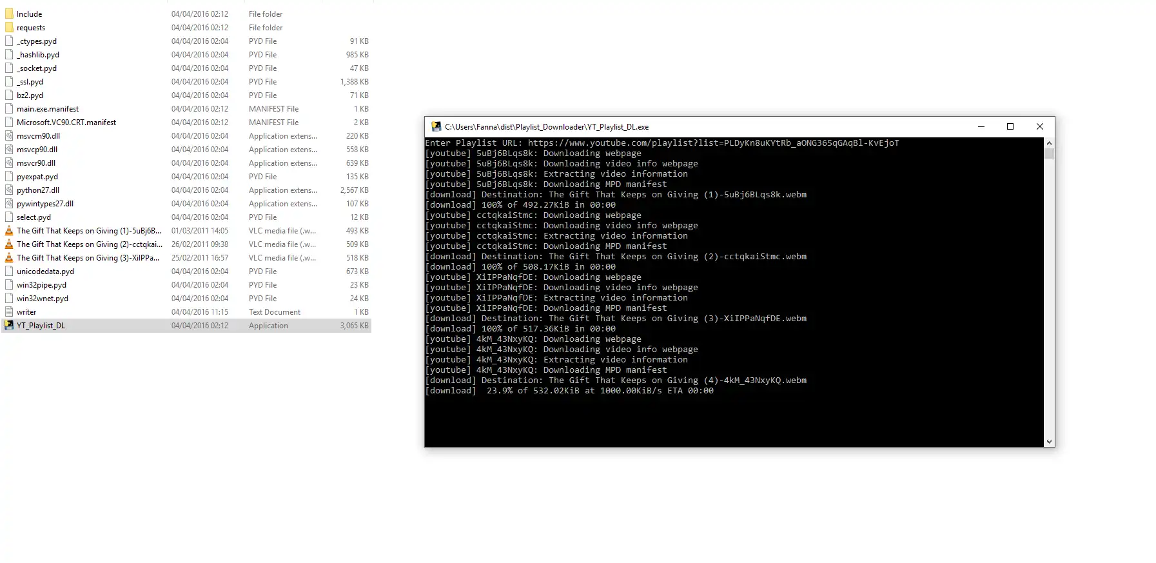Click the msvcp90.dll file icon
This screenshot has width=1156, height=563.
[9, 149]
